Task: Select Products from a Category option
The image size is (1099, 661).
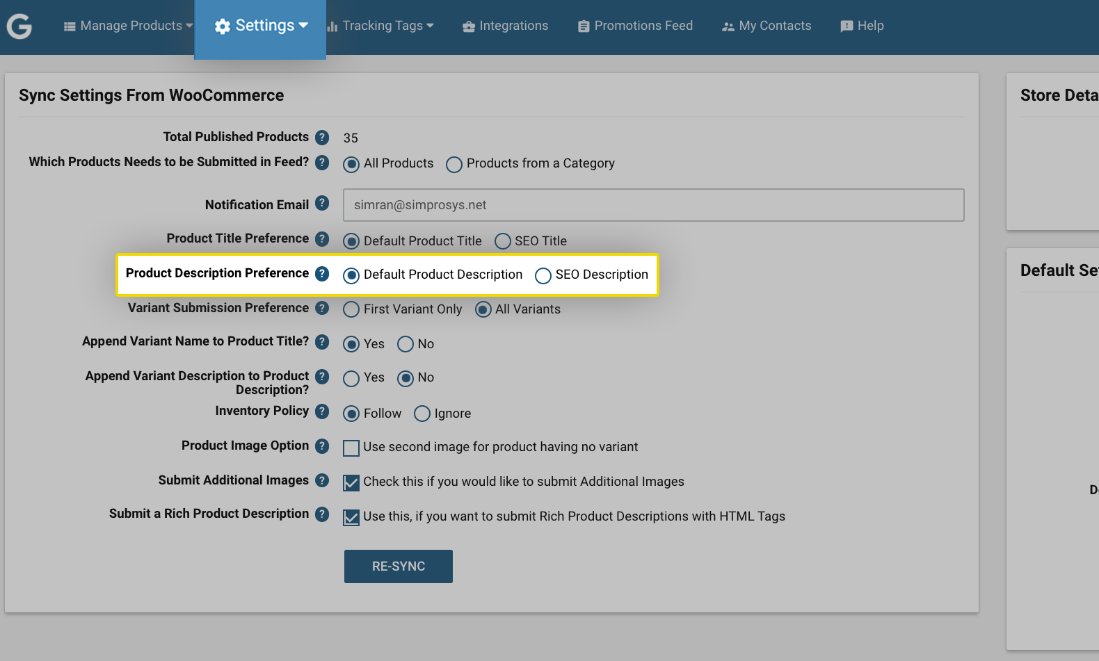Action: pos(454,164)
